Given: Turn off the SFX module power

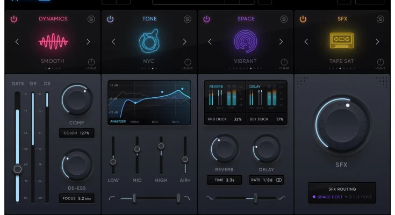Looking at the screenshot, I should [x=303, y=19].
